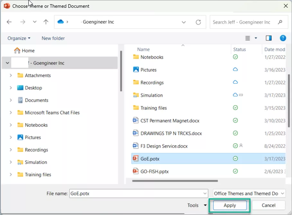The image size is (292, 215).
Task: Click the cloud status icon for Recordings
Action: [x=235, y=82]
